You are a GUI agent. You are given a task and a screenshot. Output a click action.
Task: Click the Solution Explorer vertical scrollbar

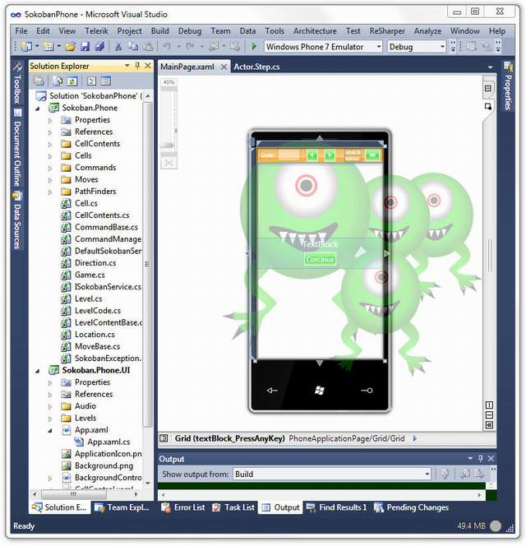pos(148,265)
